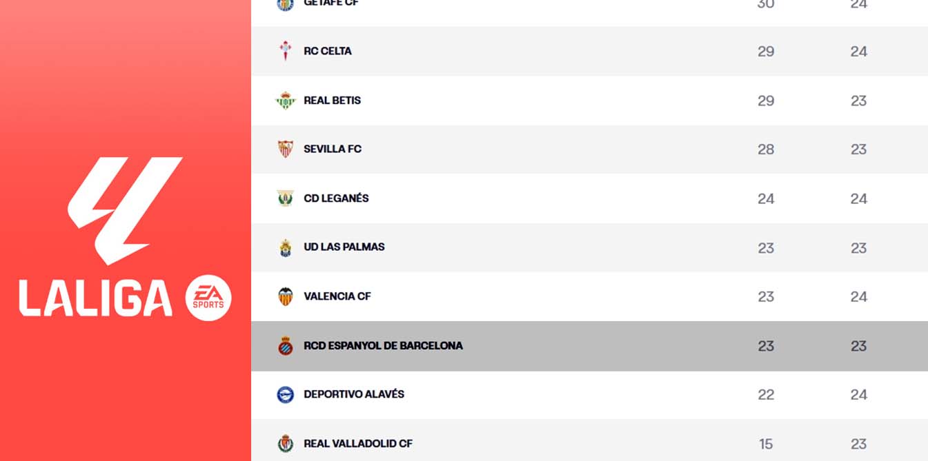
Task: Open the VALENCIA CF team link
Action: pyautogui.click(x=337, y=296)
